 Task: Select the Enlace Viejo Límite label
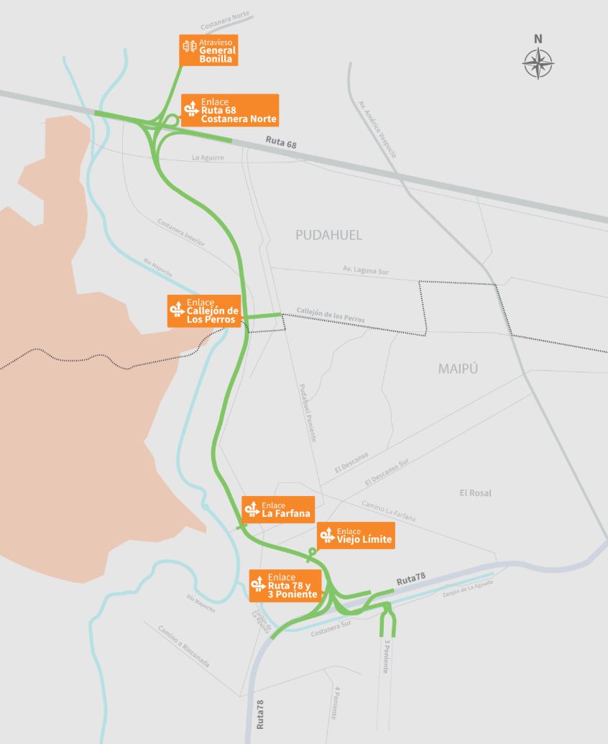356,536
